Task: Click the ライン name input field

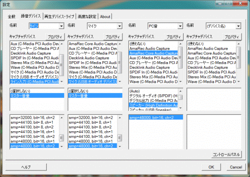Action: [44, 26]
